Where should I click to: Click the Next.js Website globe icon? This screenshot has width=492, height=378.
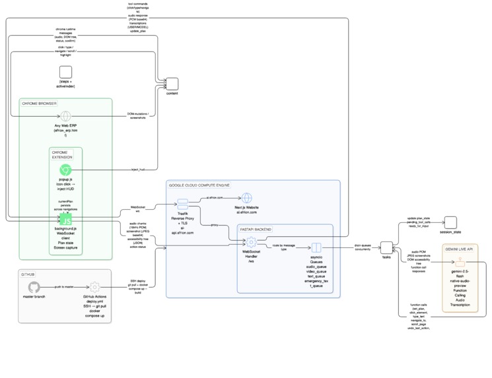click(246, 198)
